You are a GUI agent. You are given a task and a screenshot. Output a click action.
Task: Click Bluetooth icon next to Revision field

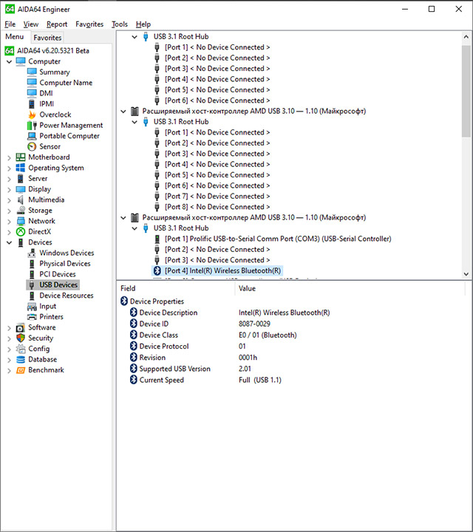134,358
